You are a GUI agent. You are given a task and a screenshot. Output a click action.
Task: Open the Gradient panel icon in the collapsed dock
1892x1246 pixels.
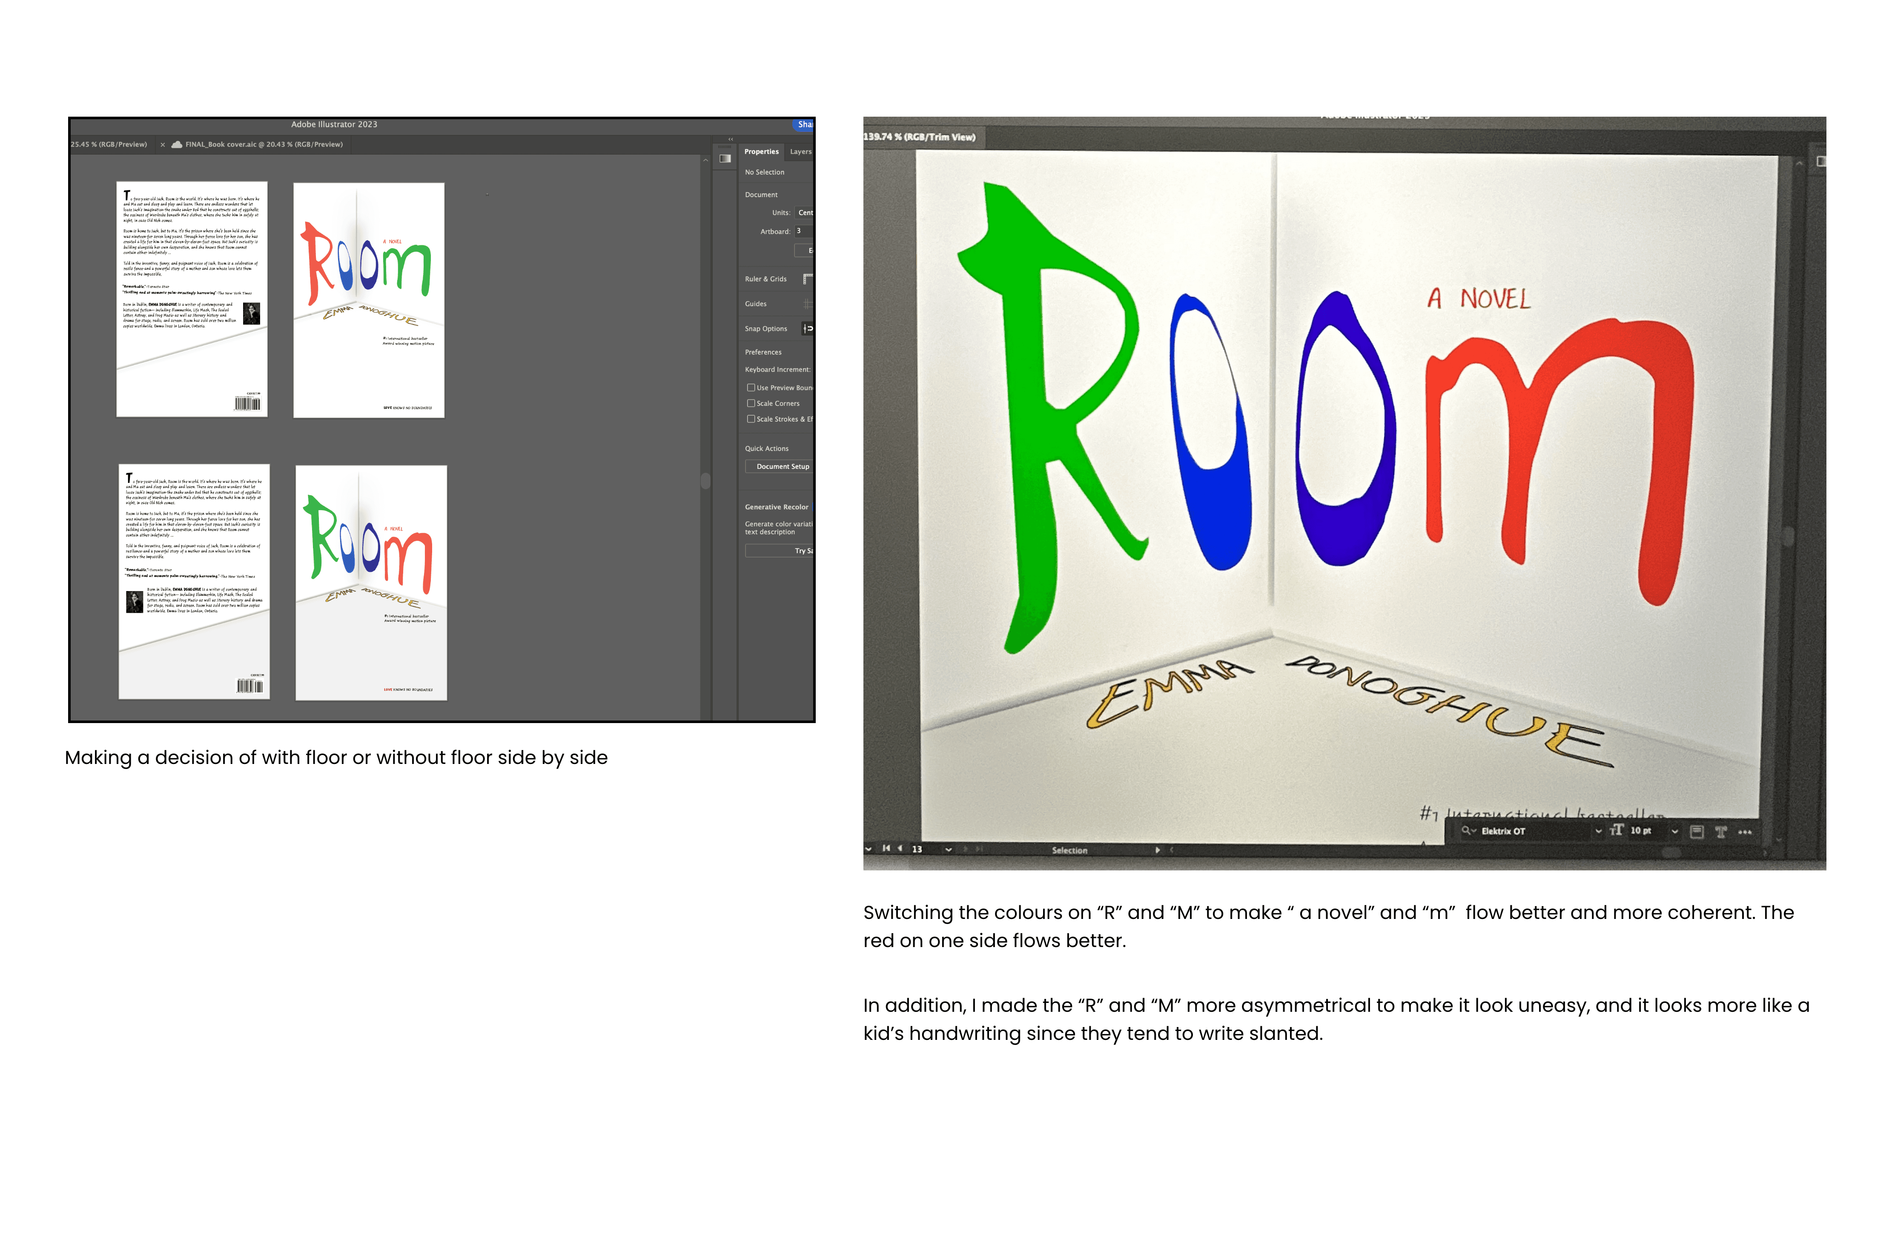pos(725,158)
